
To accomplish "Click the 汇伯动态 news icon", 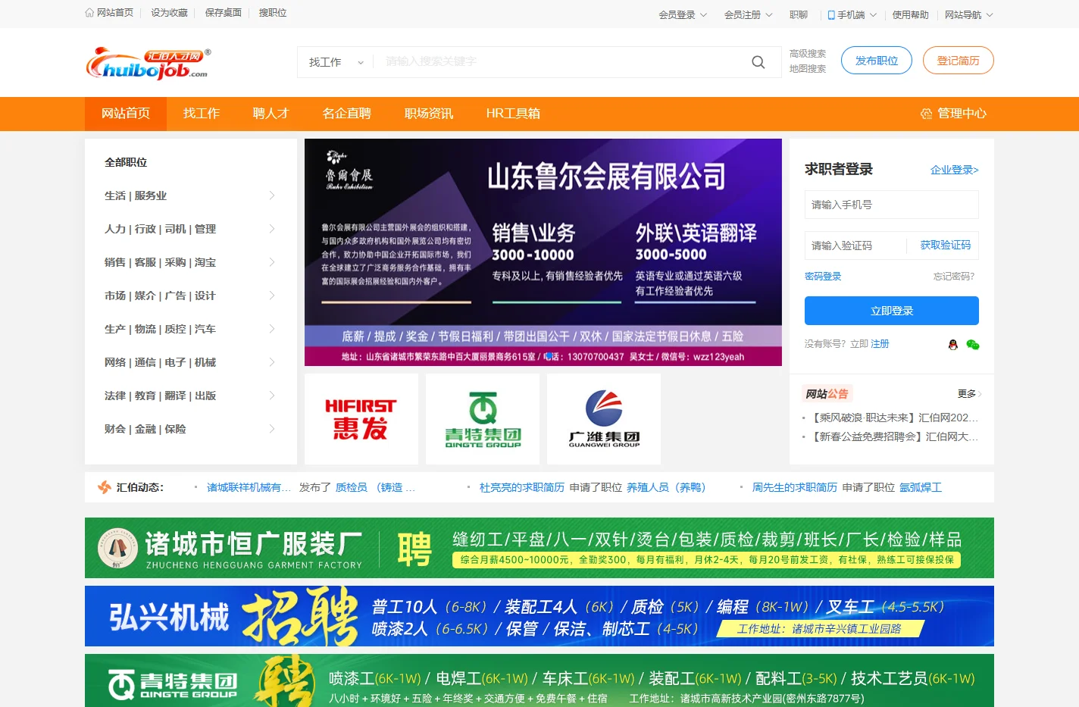I will pyautogui.click(x=105, y=487).
